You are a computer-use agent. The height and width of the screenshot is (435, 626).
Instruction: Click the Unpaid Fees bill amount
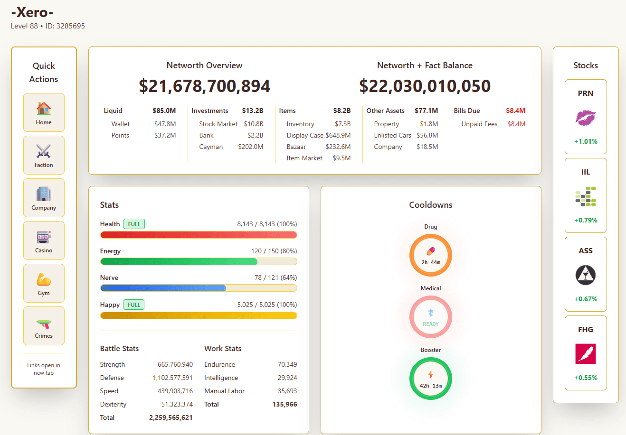[x=516, y=124]
